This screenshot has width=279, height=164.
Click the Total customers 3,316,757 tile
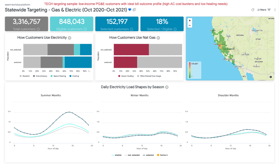coord(27,24)
